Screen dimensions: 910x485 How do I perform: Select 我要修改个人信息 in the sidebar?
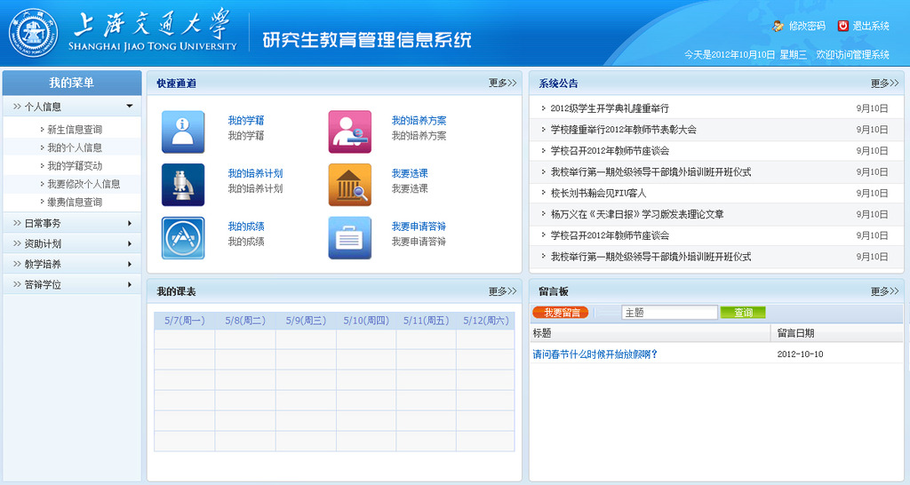84,184
